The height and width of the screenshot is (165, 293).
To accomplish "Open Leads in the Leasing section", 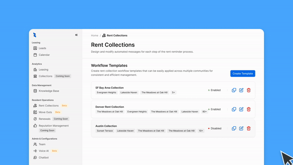I will 42,48.
